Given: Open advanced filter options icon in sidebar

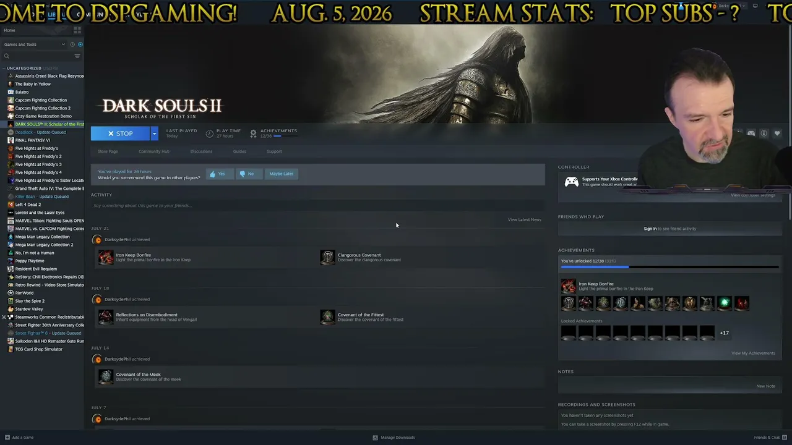Looking at the screenshot, I should tap(77, 56).
